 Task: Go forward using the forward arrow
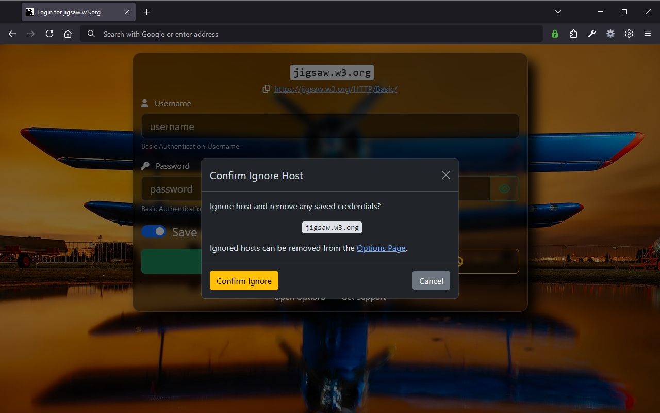(31, 34)
